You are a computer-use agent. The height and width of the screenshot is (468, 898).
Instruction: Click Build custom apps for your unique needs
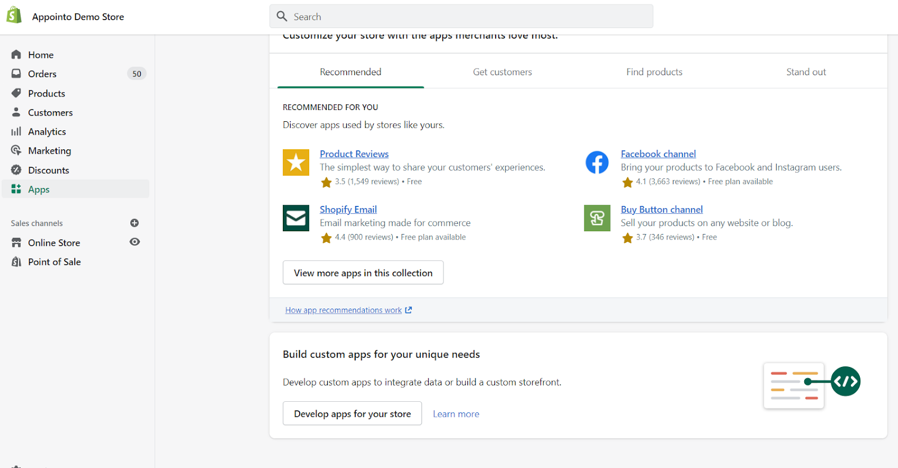click(382, 354)
